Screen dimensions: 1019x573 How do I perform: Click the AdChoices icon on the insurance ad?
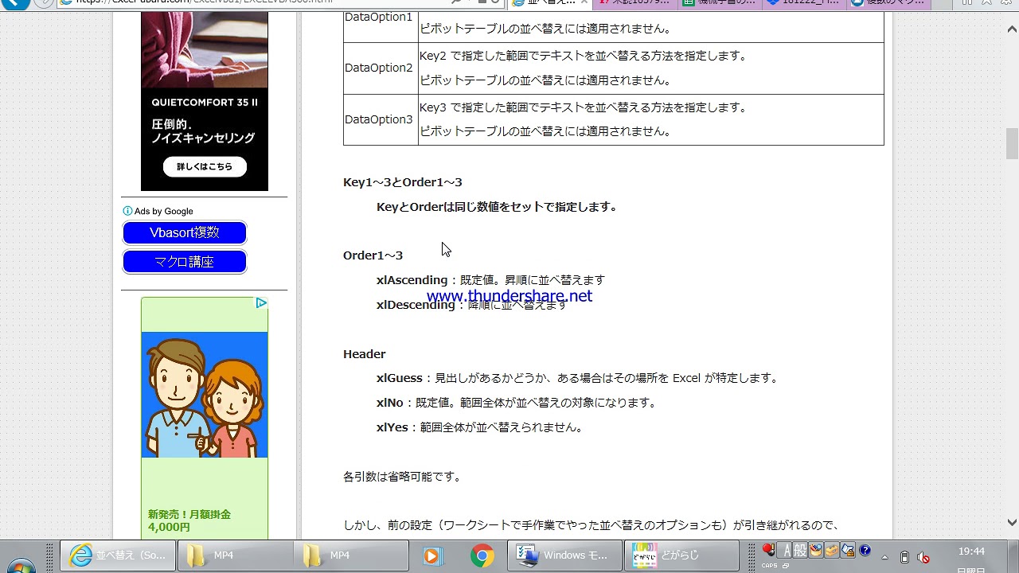260,303
